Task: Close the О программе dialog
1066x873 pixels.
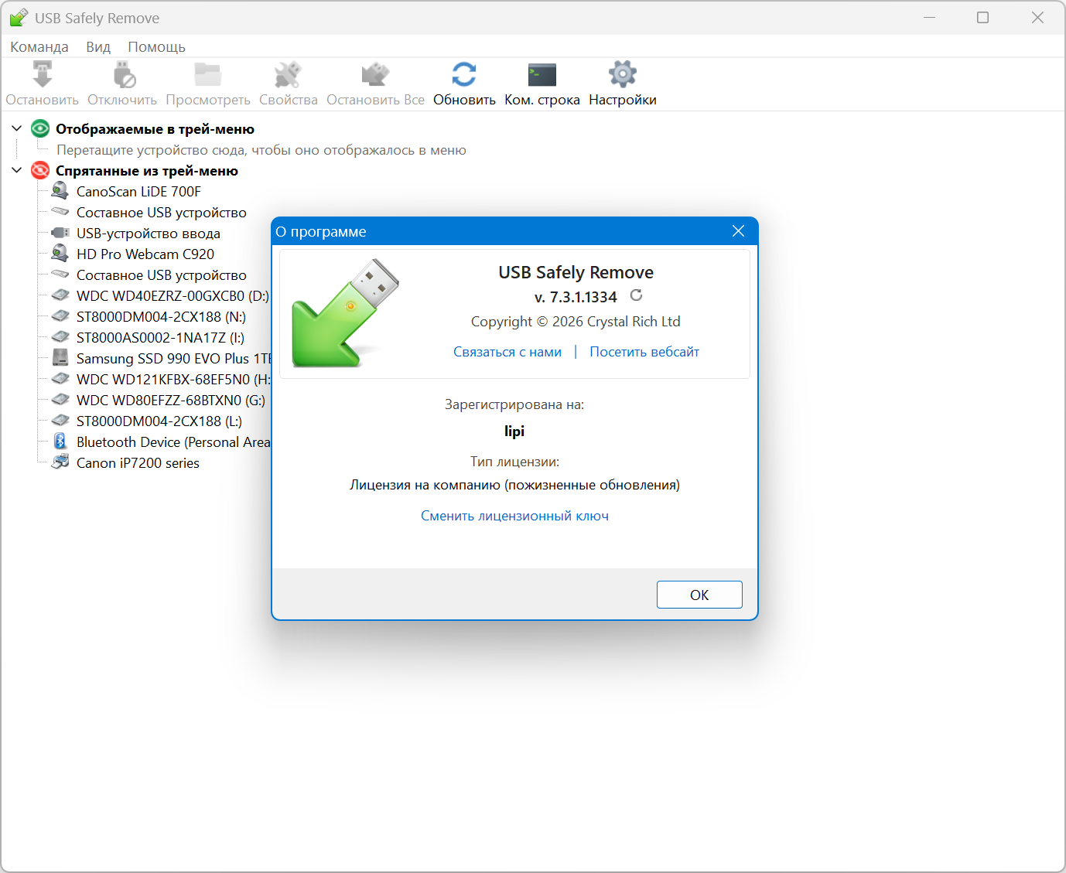Action: point(738,231)
